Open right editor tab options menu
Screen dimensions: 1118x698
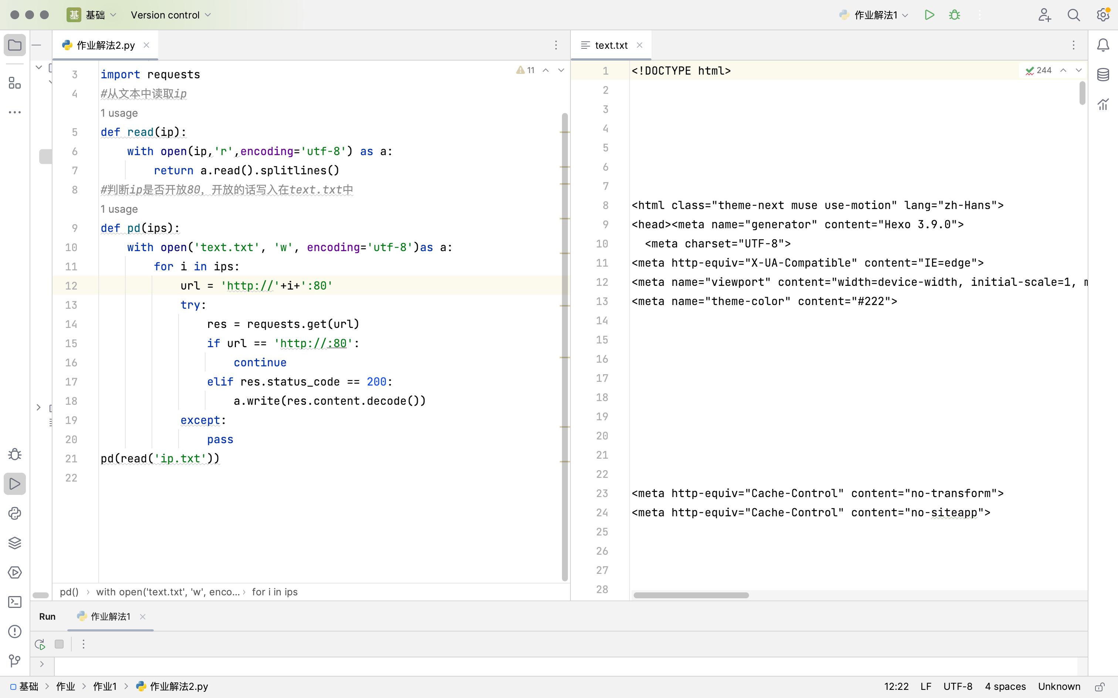1074,45
